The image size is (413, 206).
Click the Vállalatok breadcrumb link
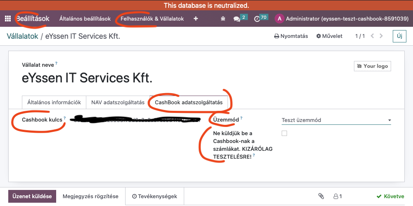click(23, 36)
